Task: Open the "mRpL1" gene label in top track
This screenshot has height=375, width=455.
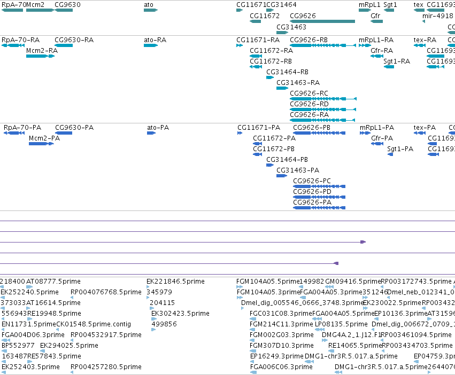Action: click(369, 5)
